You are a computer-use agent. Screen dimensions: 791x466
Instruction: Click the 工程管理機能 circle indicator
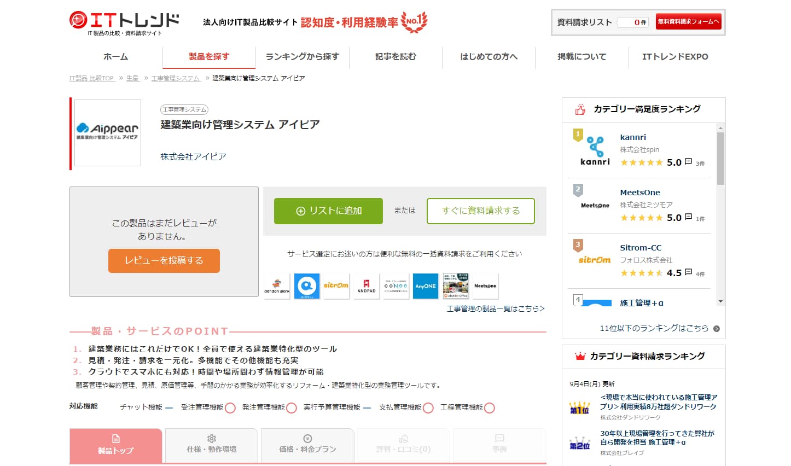click(490, 408)
